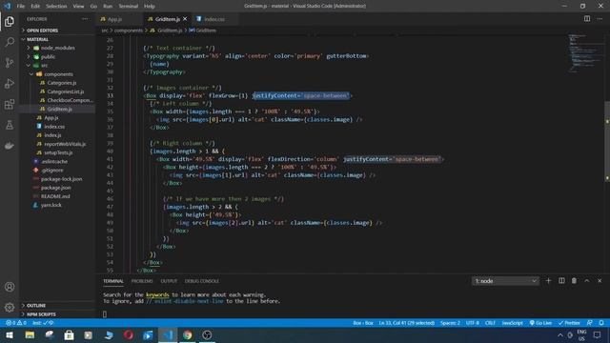Maximize terminal panel with up chevron

coord(587,281)
